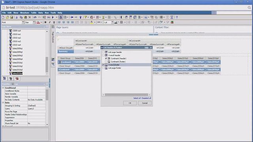Screen dimensions: 253x142
Task: Toggle the Lock page objects icon
Action: coord(60,17)
